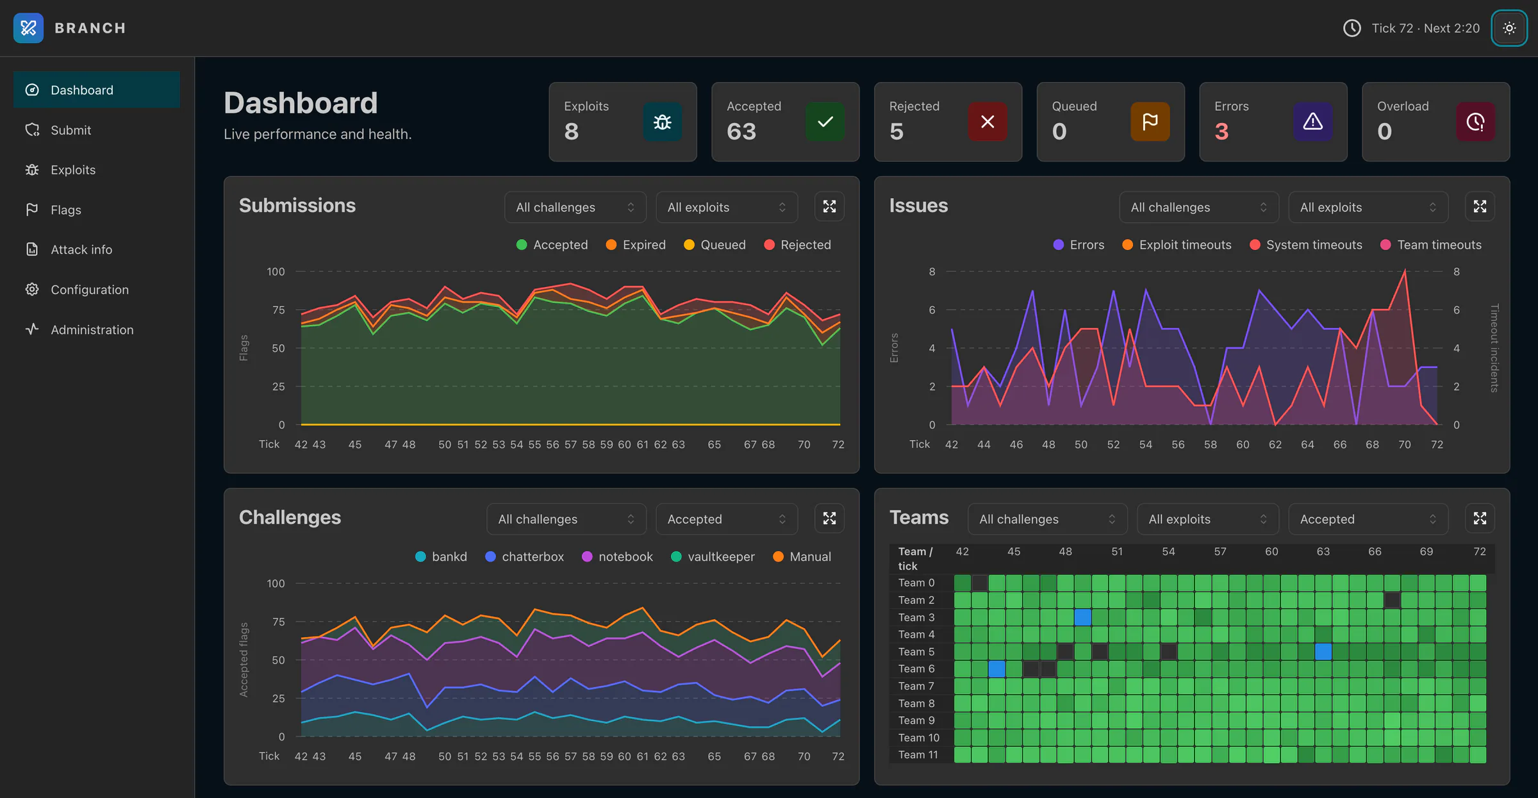Image resolution: width=1538 pixels, height=798 pixels.
Task: Click the Team 10 row label
Action: pyautogui.click(x=918, y=738)
